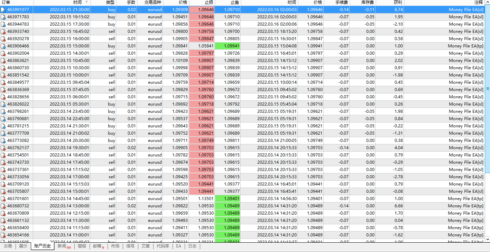Click the order icon for order 463944783
Screen dimensions: 490x252
[x=3, y=24]
